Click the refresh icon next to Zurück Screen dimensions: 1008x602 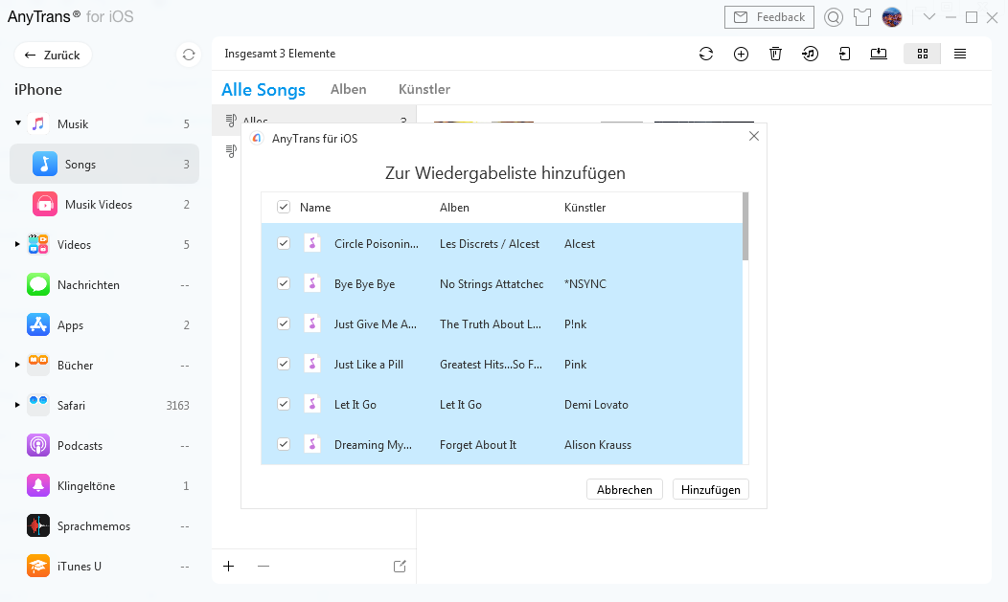pyautogui.click(x=189, y=56)
